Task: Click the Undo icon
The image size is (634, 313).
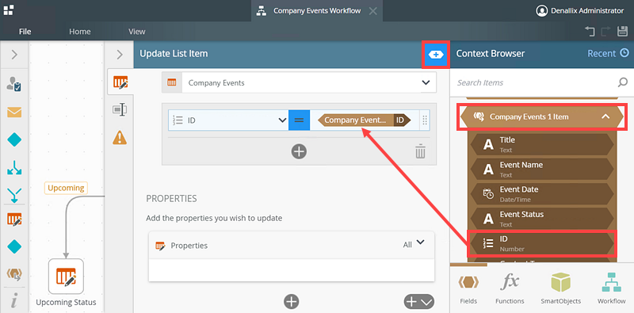Action: coord(590,32)
